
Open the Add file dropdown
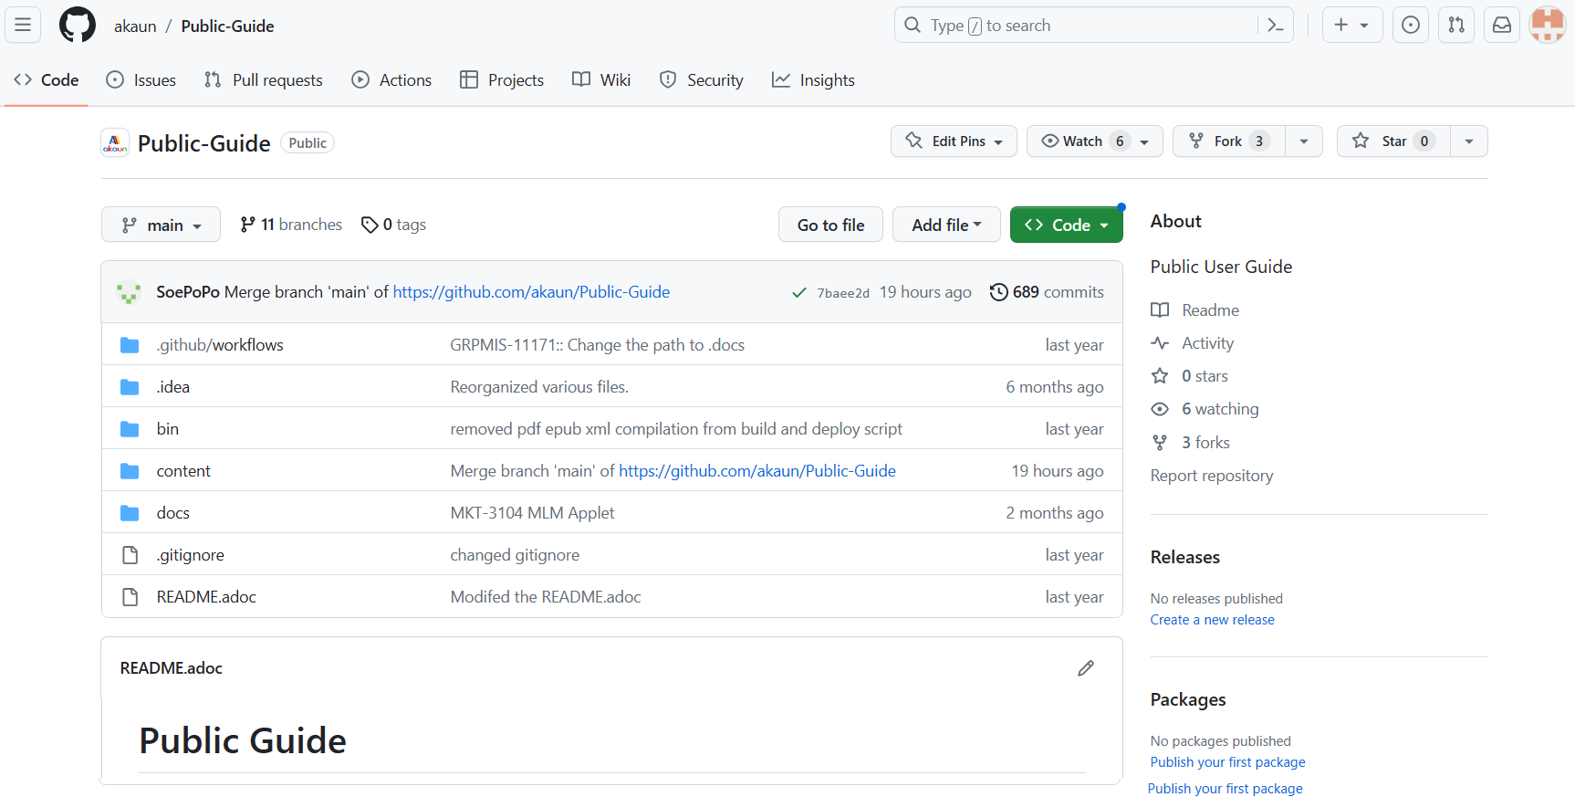[945, 225]
